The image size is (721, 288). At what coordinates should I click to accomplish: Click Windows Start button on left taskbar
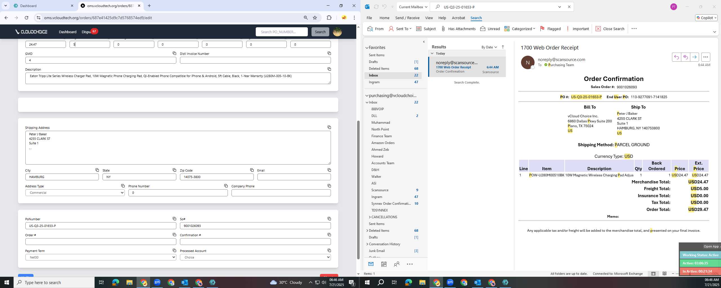pyautogui.click(x=7, y=282)
